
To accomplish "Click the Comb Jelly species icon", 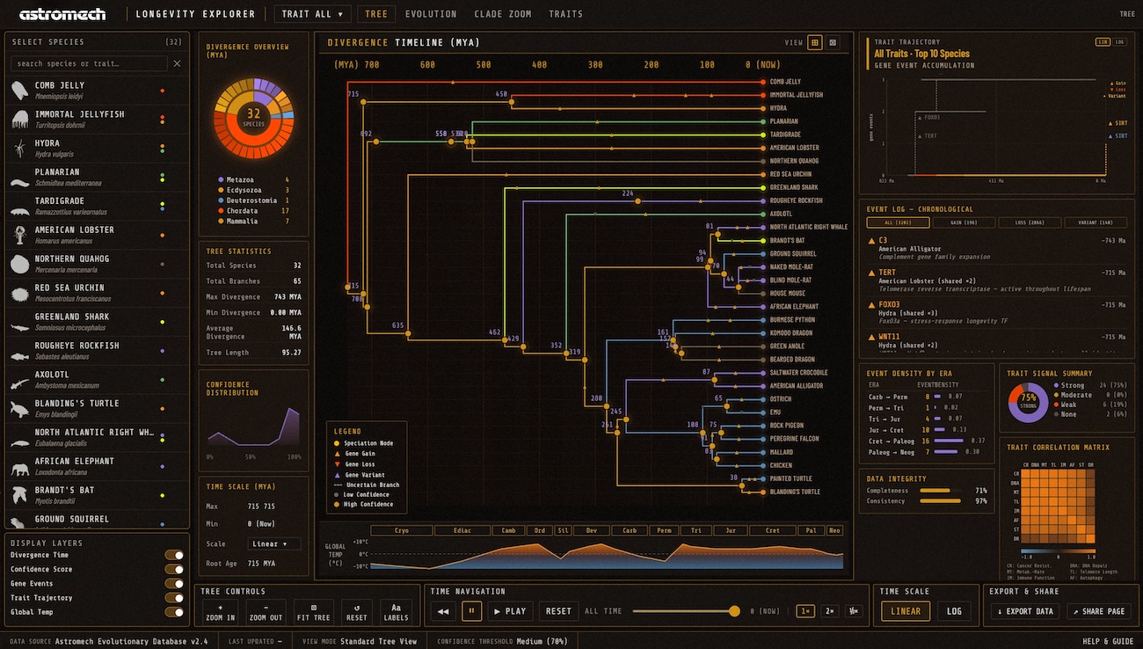I will [x=19, y=91].
